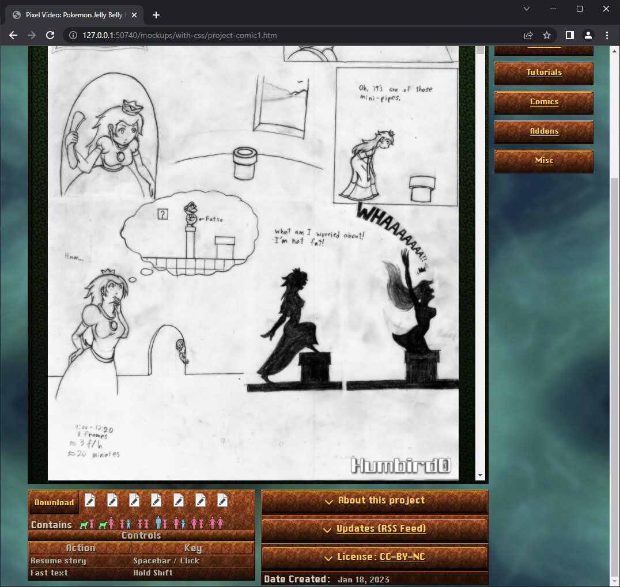Screen dimensions: 620x587
Task: Bookmark this page with the star icon
Action: [x=547, y=35]
